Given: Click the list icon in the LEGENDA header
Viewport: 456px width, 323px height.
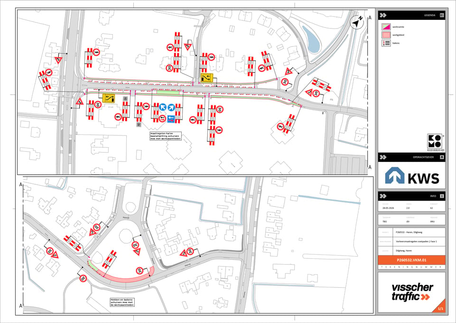Looking at the screenshot, I should 442,15.
